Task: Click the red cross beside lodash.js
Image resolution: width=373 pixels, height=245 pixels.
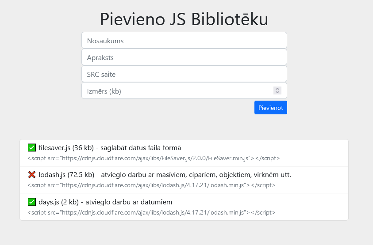Action: (32, 174)
